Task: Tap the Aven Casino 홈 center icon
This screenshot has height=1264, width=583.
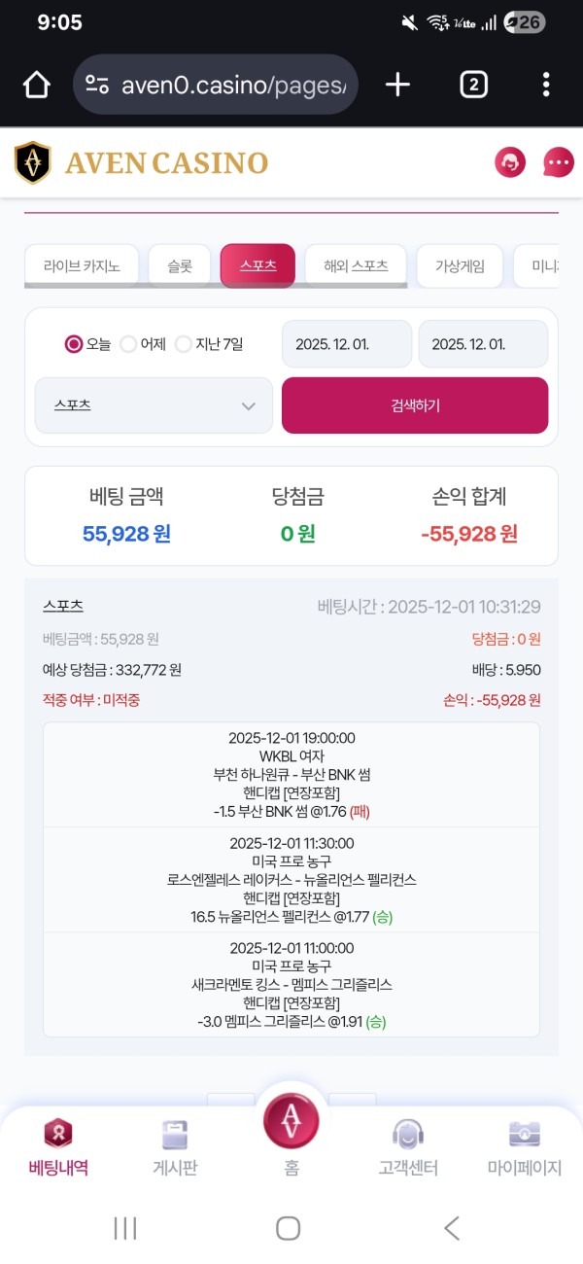Action: click(x=290, y=1123)
